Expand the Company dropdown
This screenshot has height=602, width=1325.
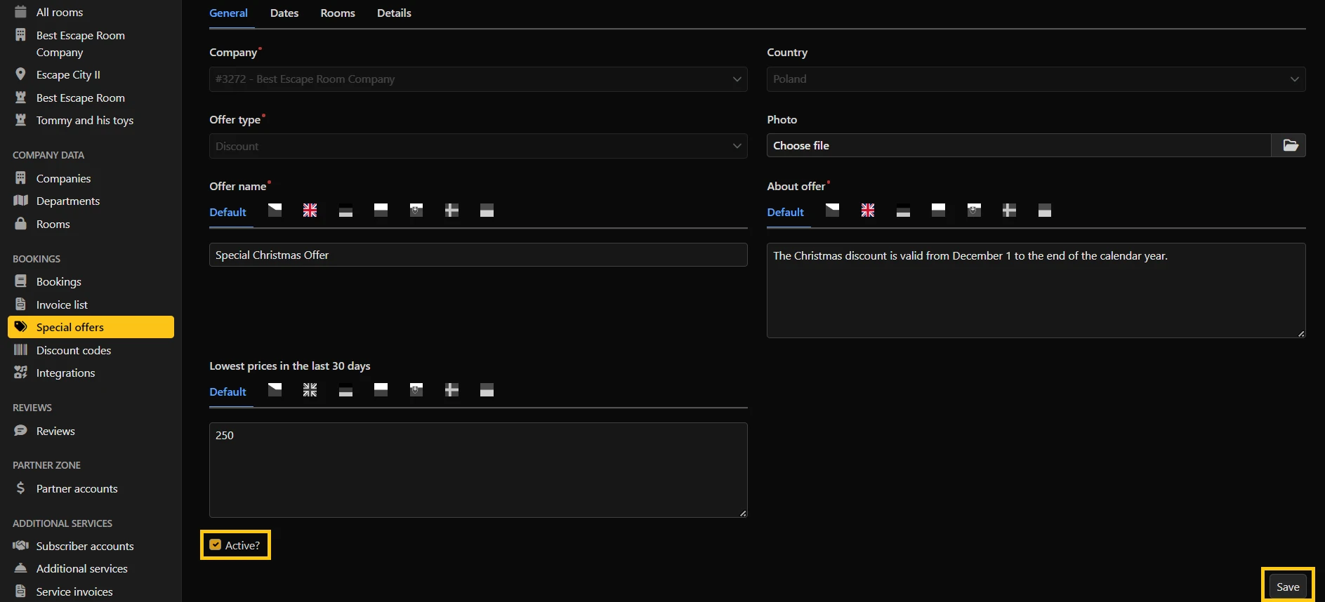click(x=477, y=79)
